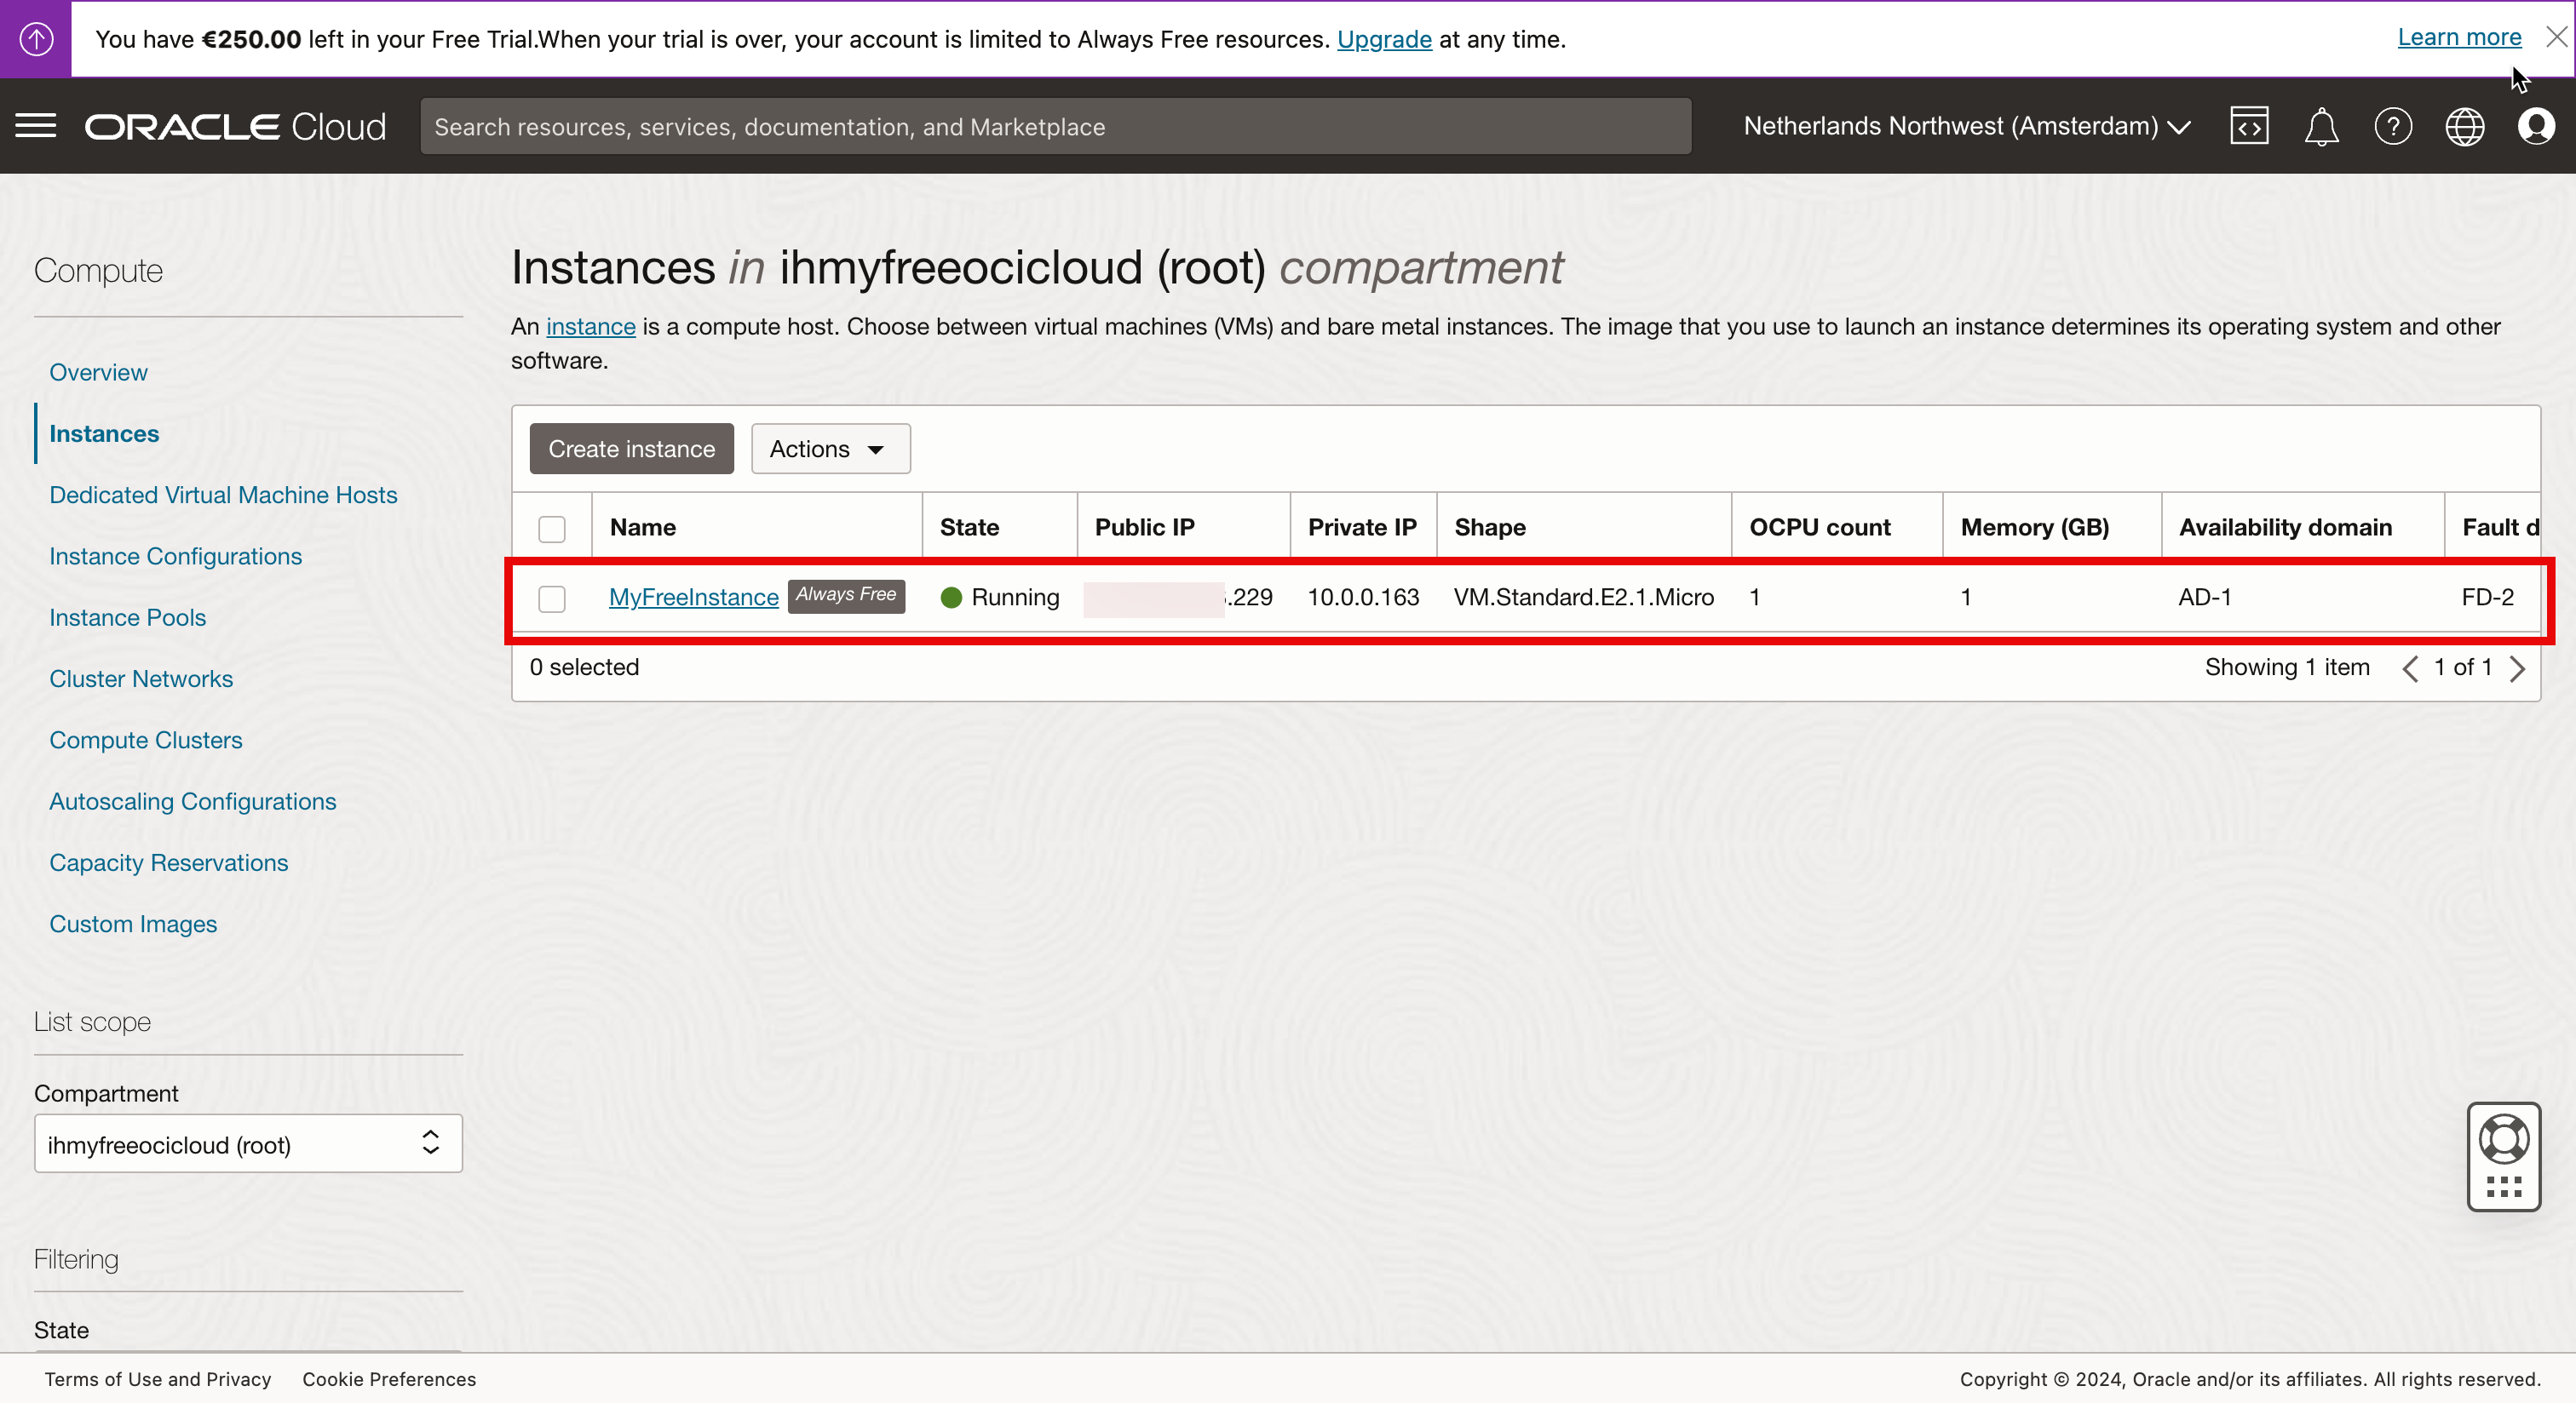This screenshot has width=2576, height=1403.
Task: Open the user profile avatar menu
Action: click(x=2536, y=127)
